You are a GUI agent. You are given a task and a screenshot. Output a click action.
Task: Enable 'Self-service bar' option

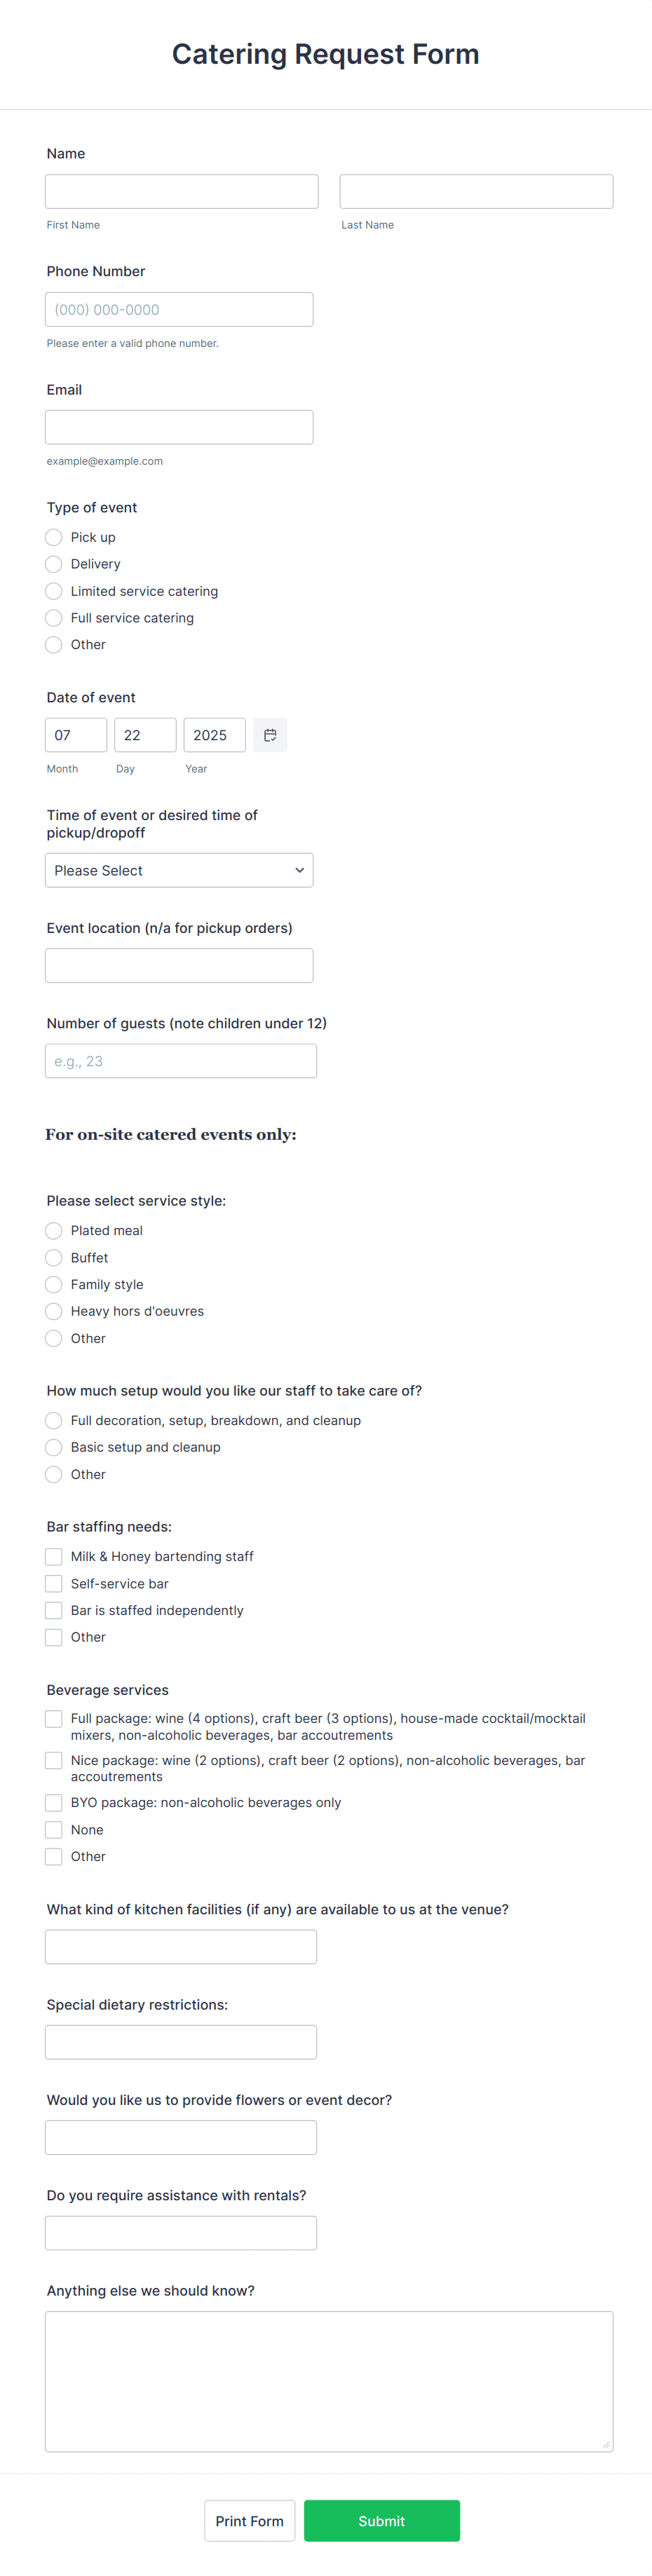(x=53, y=1583)
